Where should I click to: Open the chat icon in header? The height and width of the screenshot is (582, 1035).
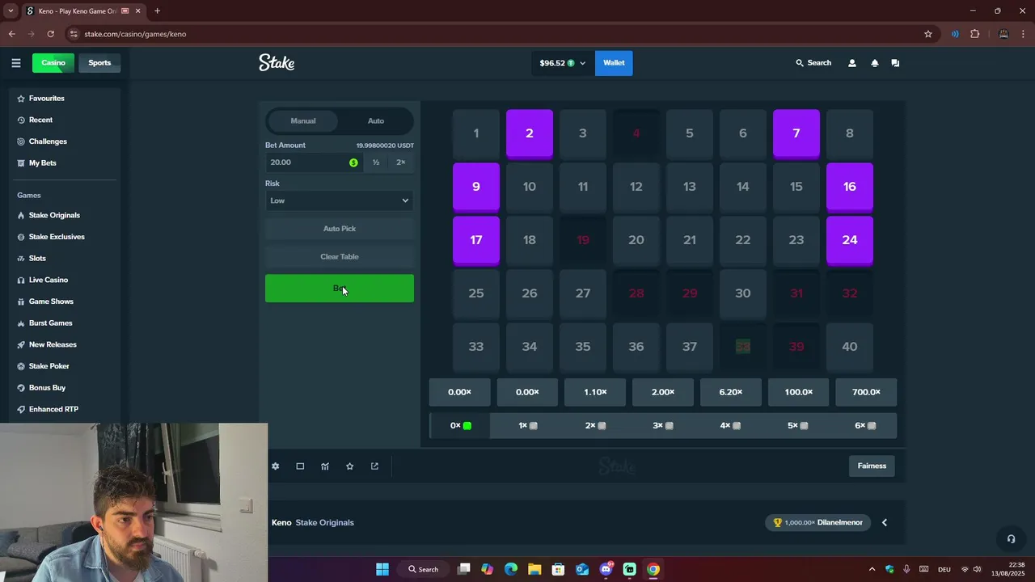pyautogui.click(x=895, y=63)
